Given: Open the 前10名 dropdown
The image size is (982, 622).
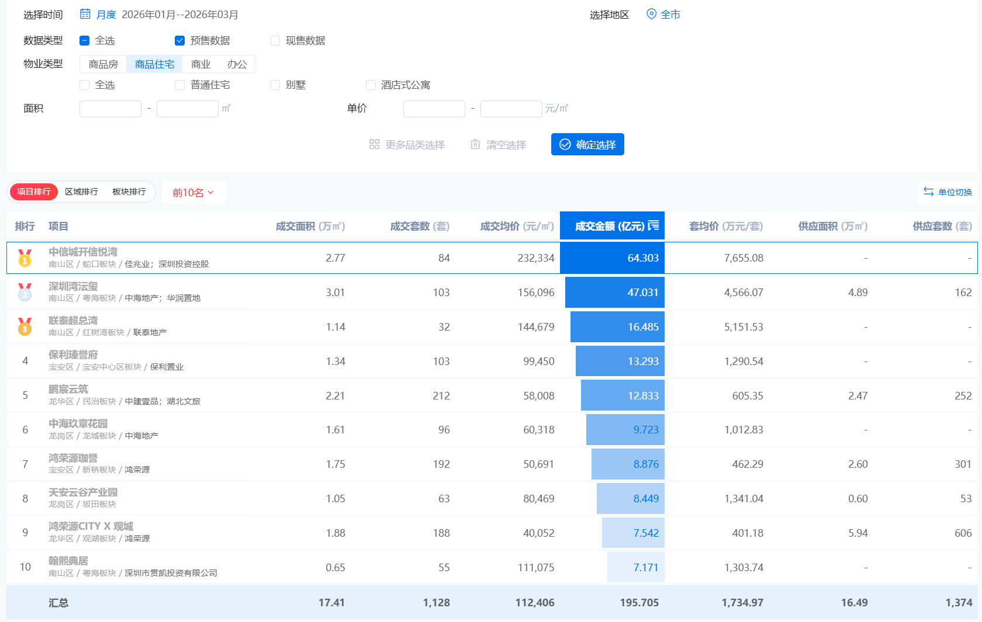Looking at the screenshot, I should (x=194, y=192).
